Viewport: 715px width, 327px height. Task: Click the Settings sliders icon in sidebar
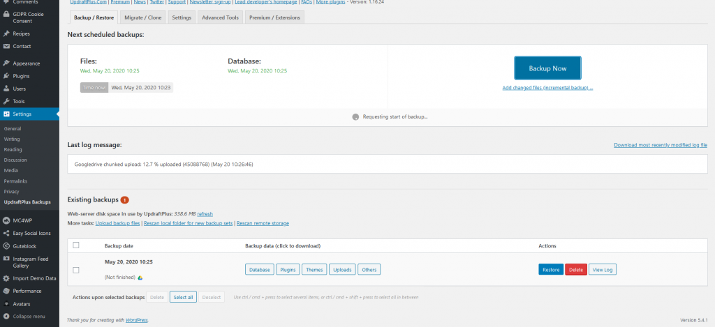(x=6, y=114)
